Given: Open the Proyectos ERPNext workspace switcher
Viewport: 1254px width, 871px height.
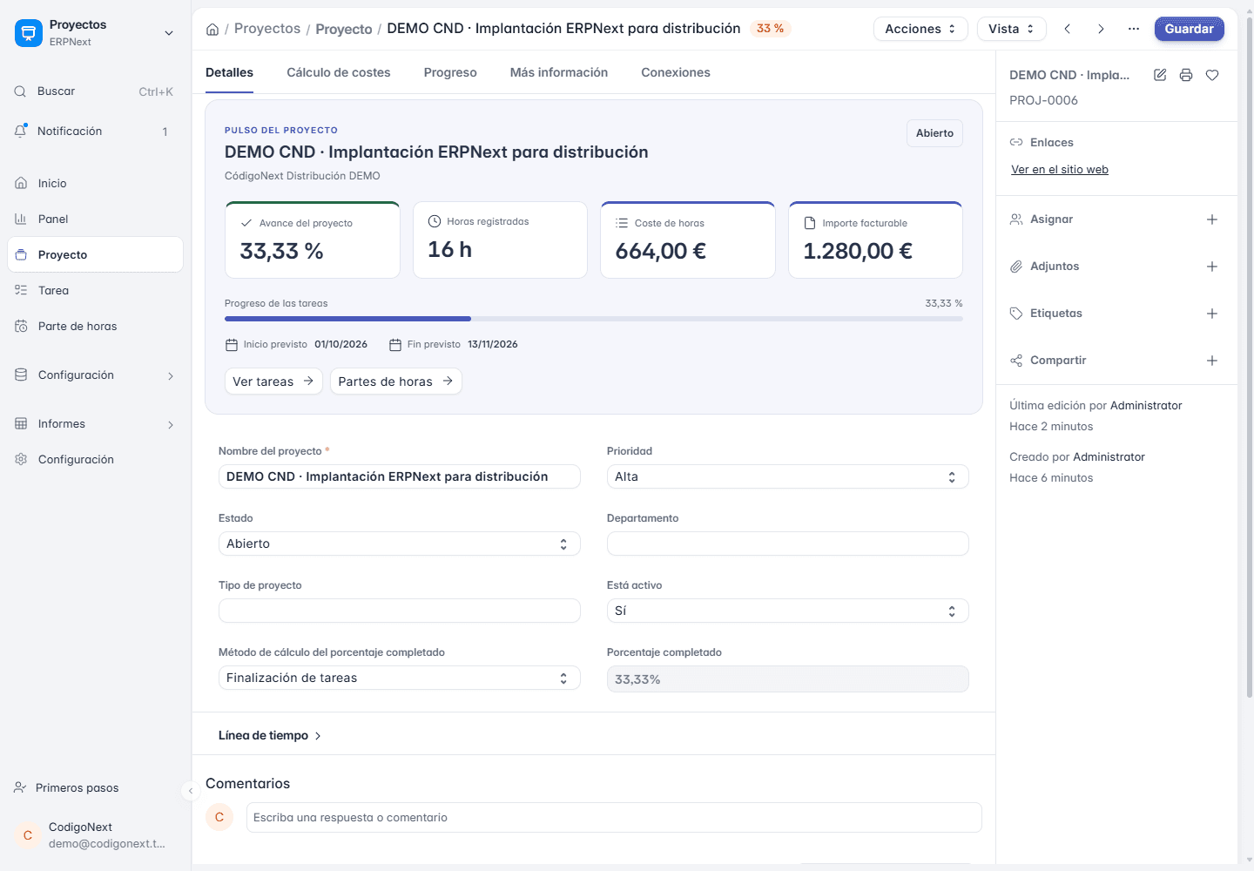Looking at the screenshot, I should [95, 33].
